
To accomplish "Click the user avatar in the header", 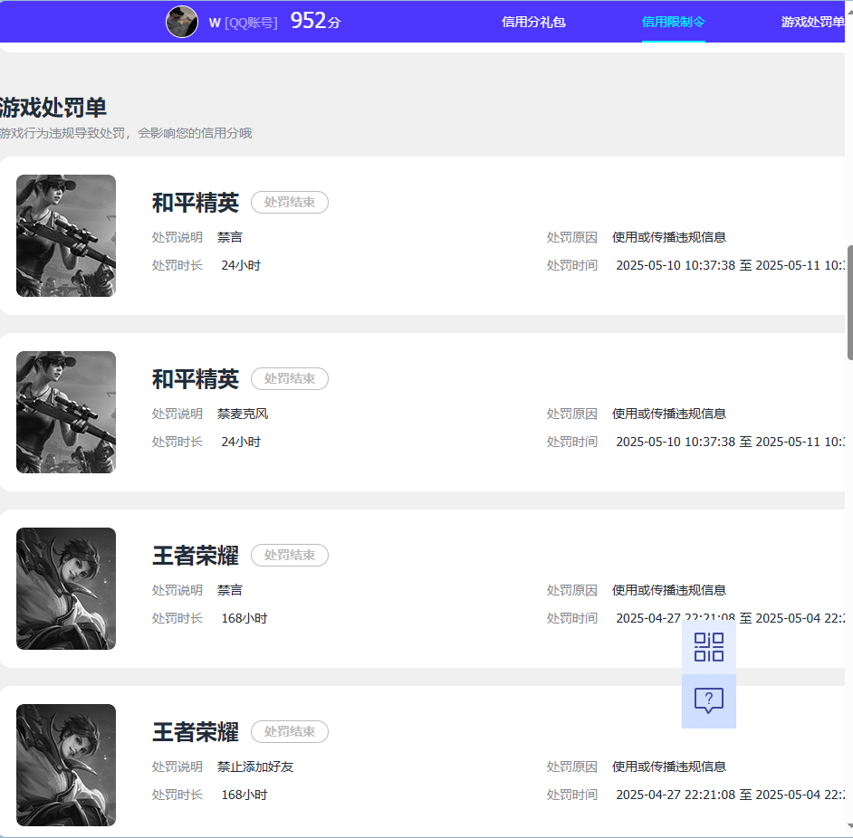I will 182,22.
